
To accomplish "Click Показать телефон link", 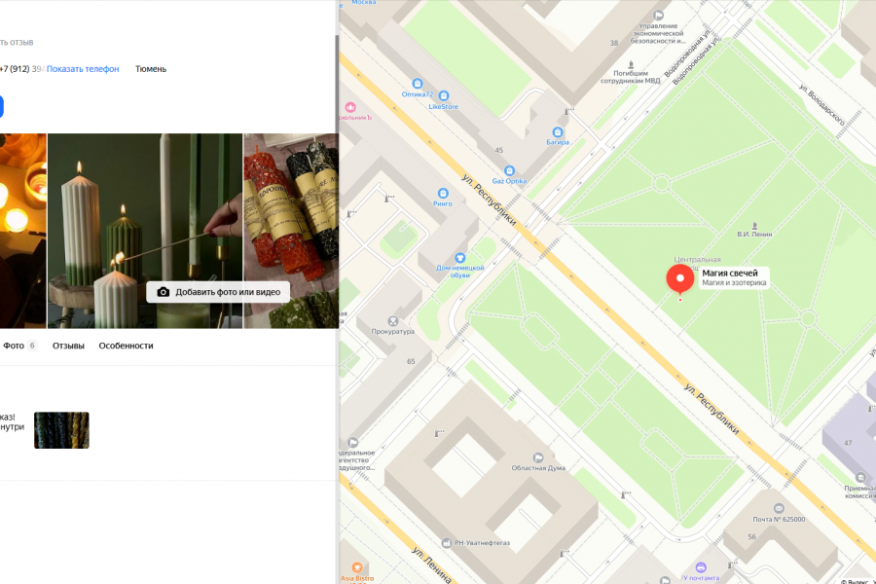I will click(83, 69).
